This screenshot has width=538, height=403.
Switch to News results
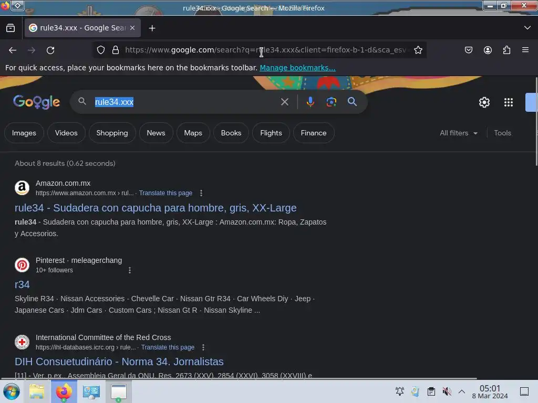tap(156, 133)
